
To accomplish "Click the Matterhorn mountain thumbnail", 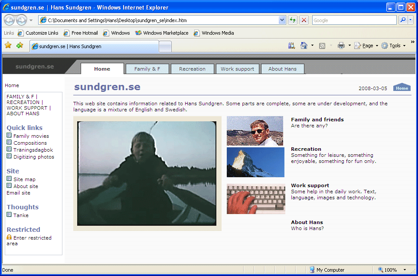I will [255, 162].
